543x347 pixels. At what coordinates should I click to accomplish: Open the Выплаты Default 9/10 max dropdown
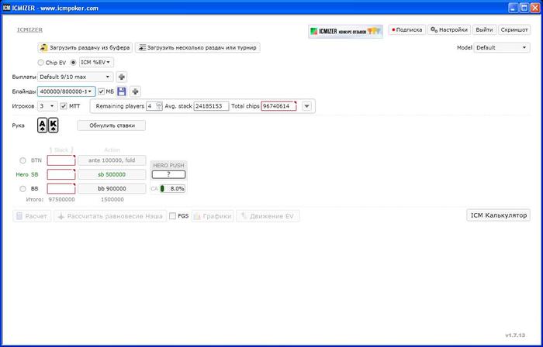pos(75,77)
